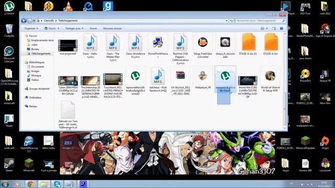The image size is (335, 188).
Task: Open Explorer help icon
Action: 282,28
